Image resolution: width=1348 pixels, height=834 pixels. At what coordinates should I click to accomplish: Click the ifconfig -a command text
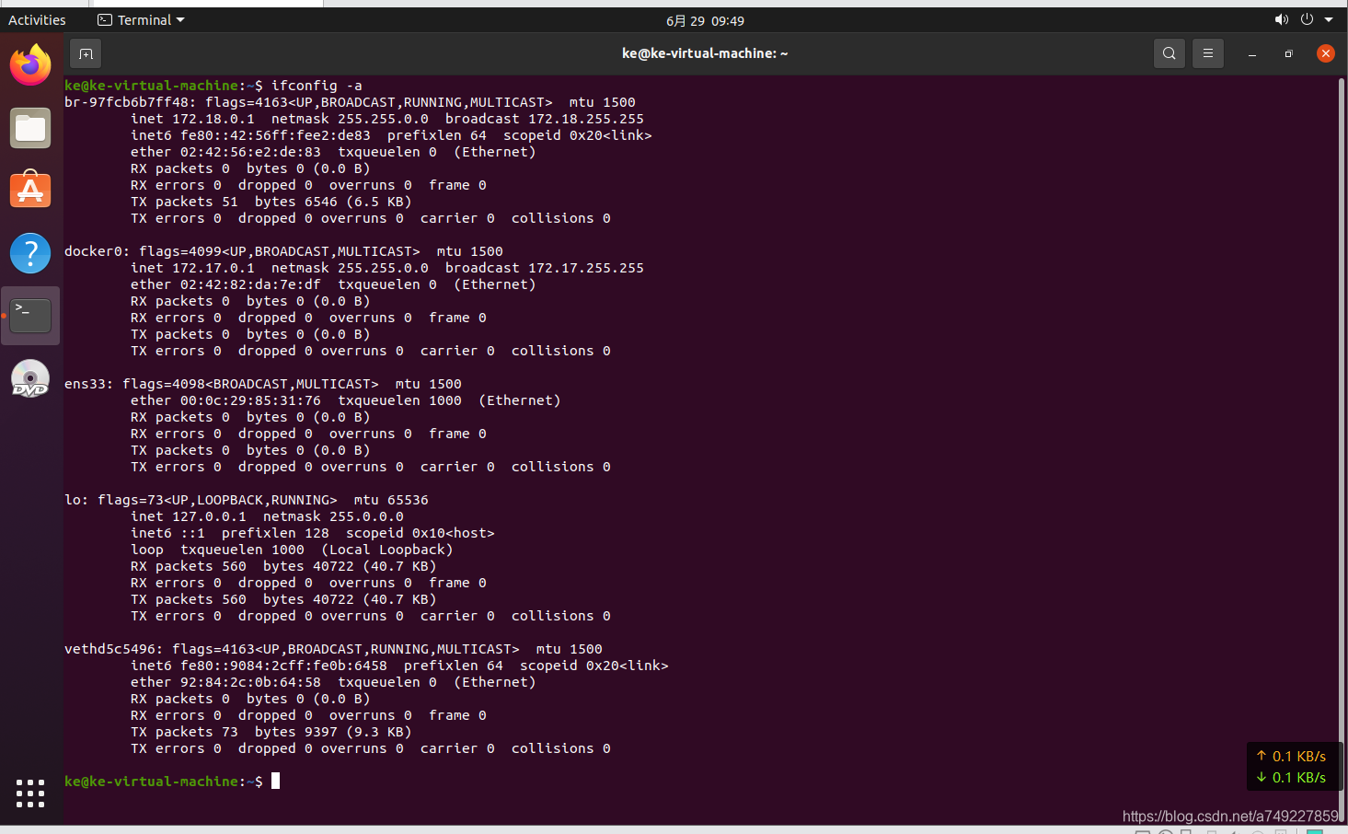pos(317,86)
